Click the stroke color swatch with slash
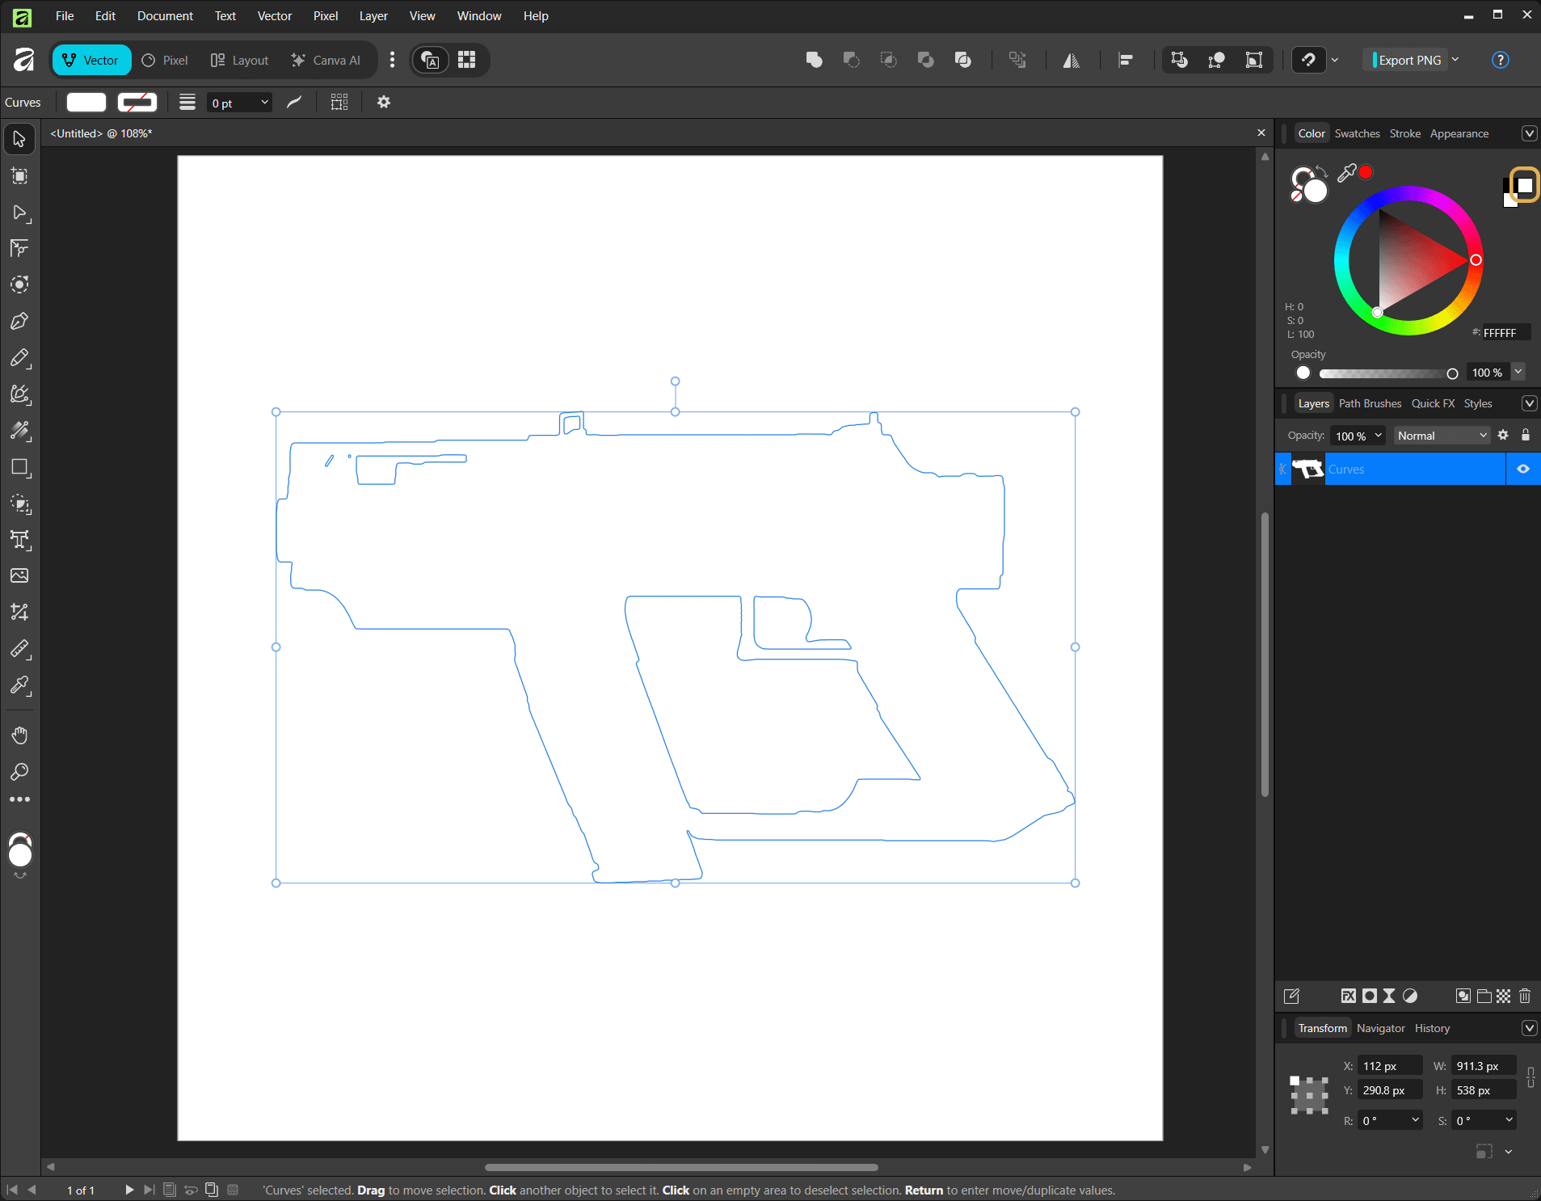This screenshot has height=1201, width=1541. (x=137, y=102)
